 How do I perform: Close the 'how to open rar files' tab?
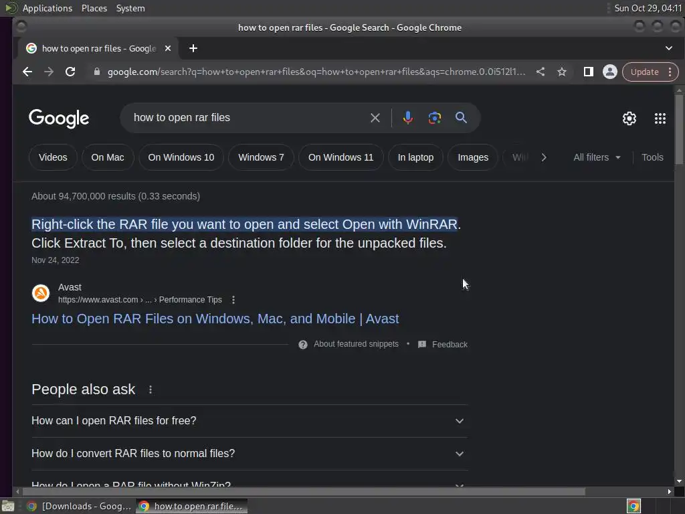[x=168, y=48]
